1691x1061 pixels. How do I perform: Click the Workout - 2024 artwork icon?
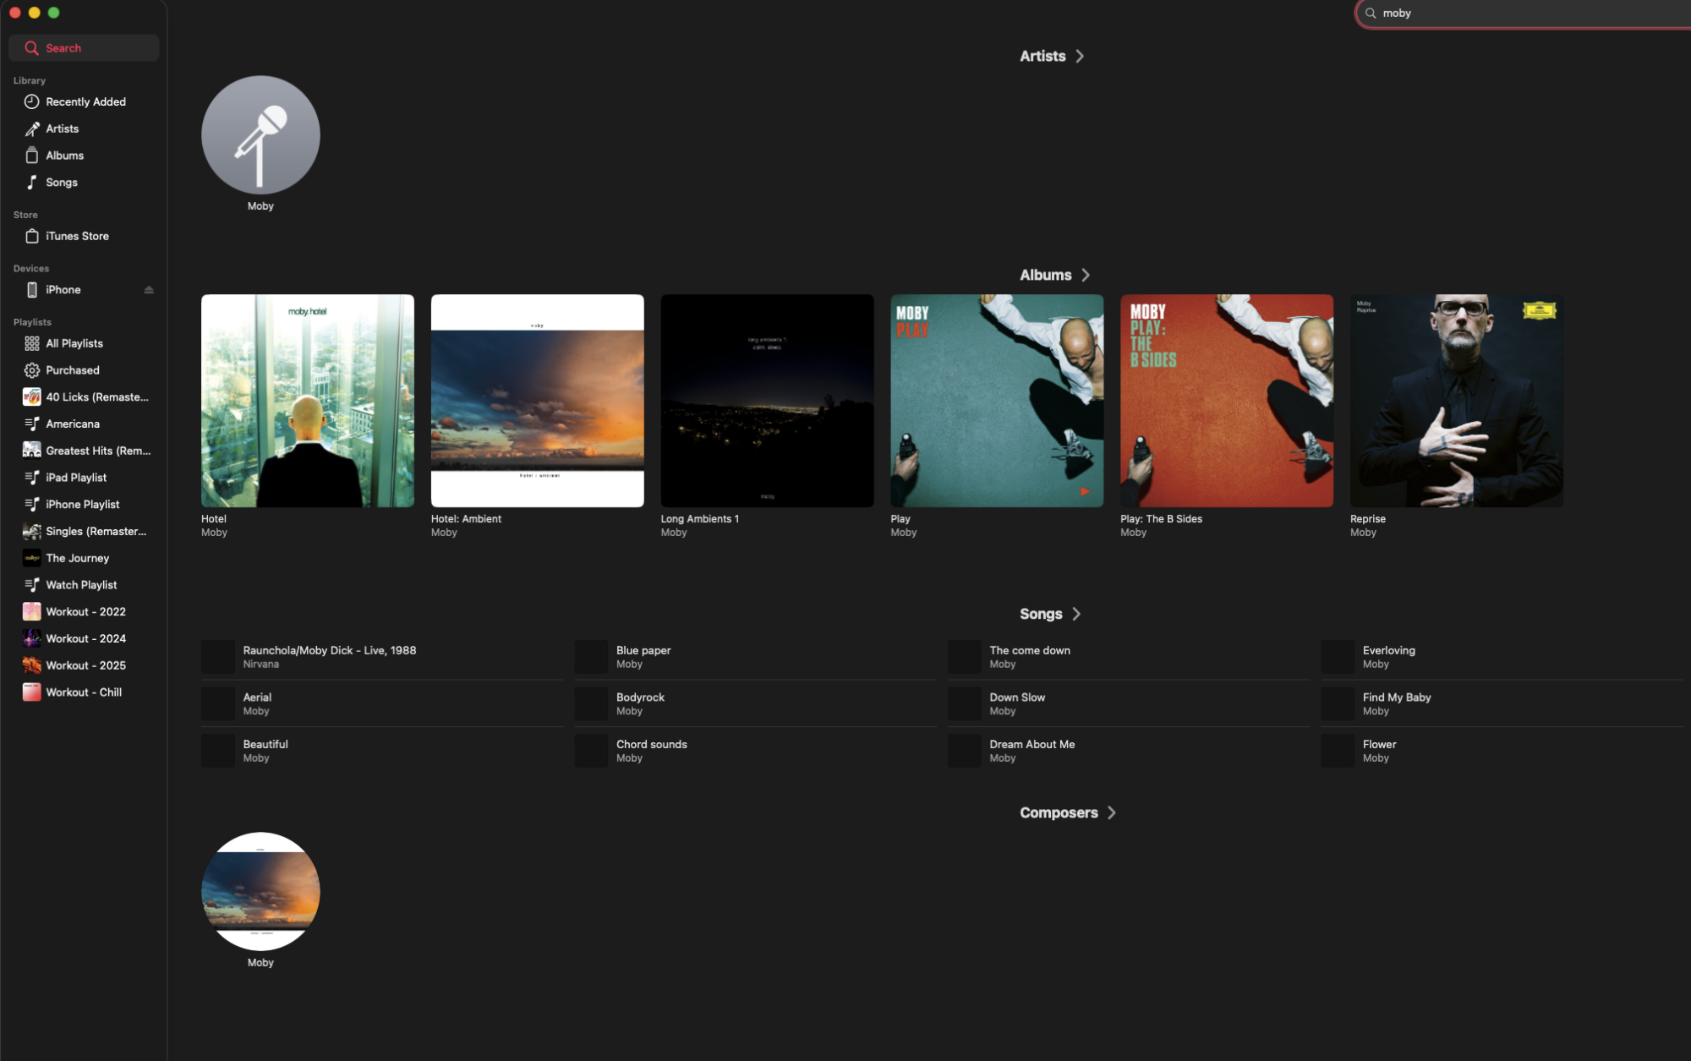click(32, 639)
